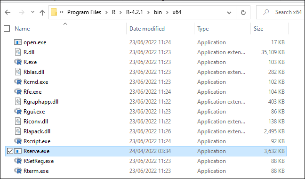The image size is (305, 179).
Task: Click the Rblas.dll file icon
Action: pos(18,72)
